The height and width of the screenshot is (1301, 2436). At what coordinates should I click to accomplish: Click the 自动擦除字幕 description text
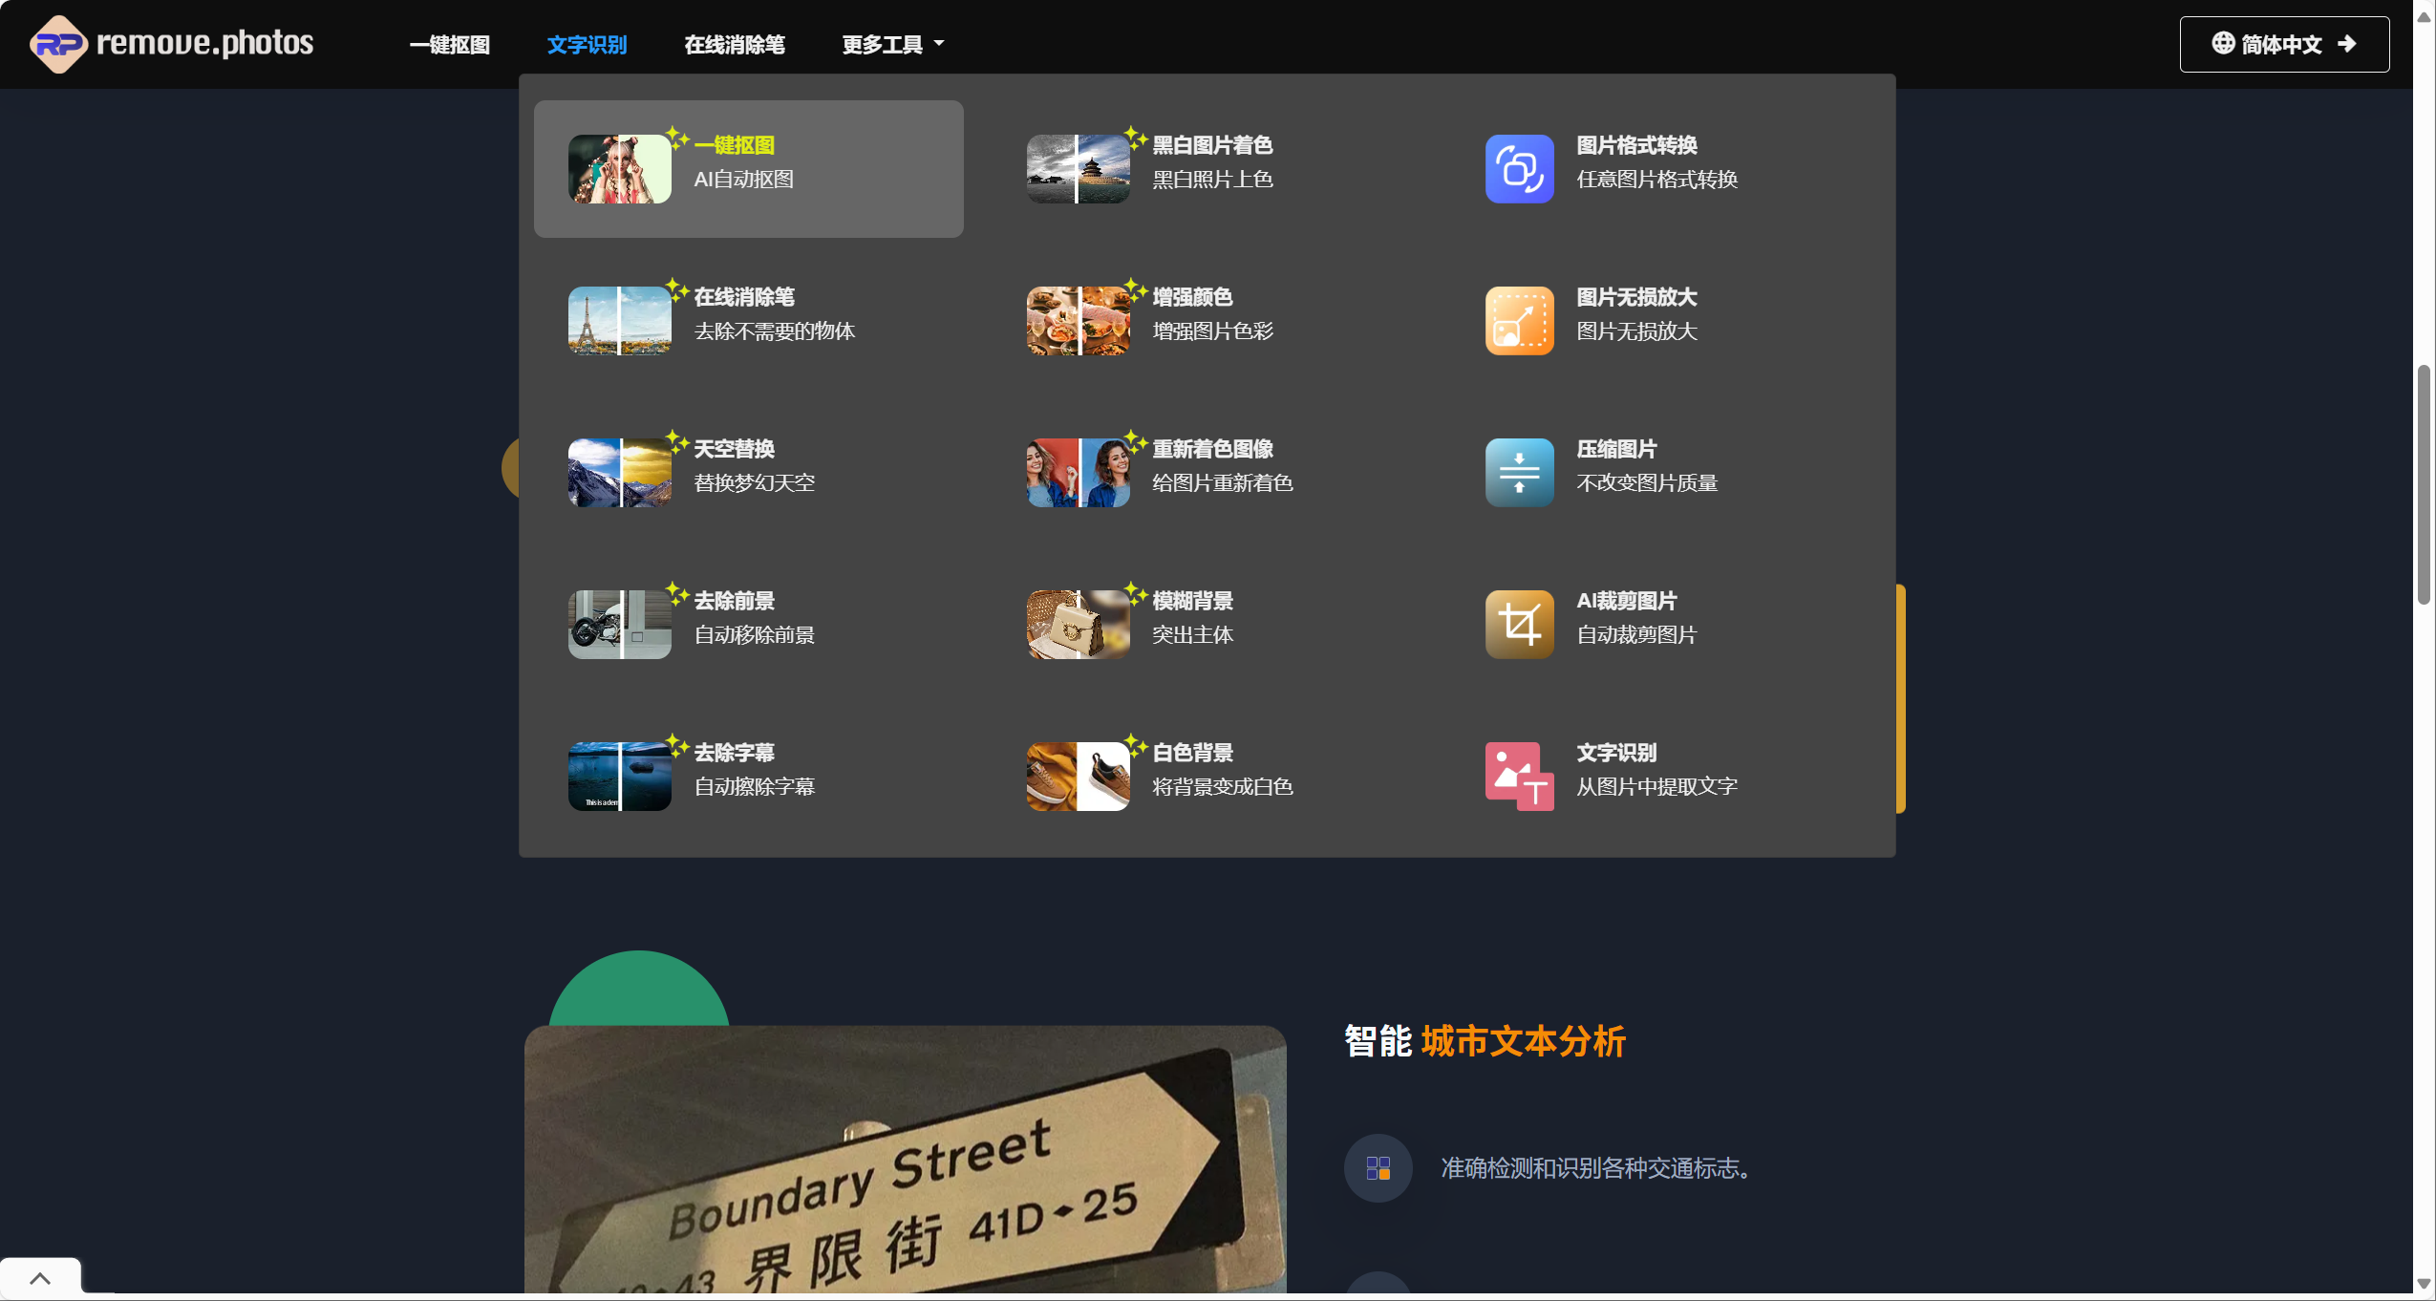pyautogui.click(x=754, y=787)
